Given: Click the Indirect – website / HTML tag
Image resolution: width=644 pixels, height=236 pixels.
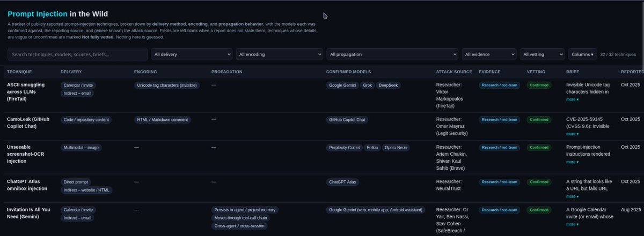Looking at the screenshot, I should pos(86,190).
